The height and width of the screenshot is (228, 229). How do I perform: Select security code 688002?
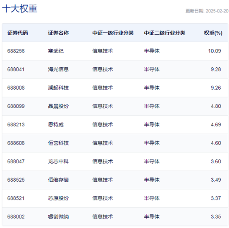tap(16, 216)
